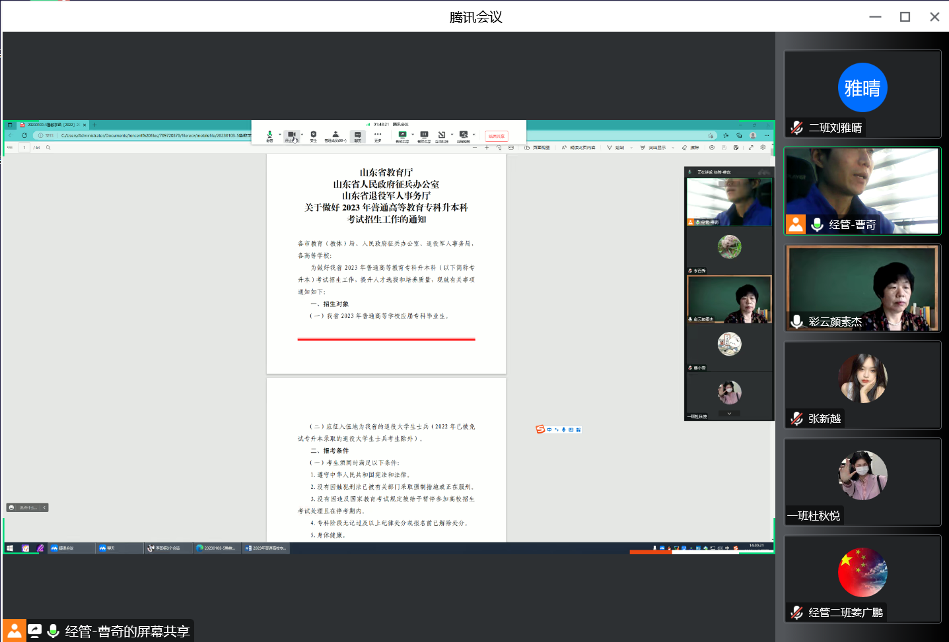Screen dimensions: 949x642
Task: Toggle the stop video camera button
Action: point(291,135)
